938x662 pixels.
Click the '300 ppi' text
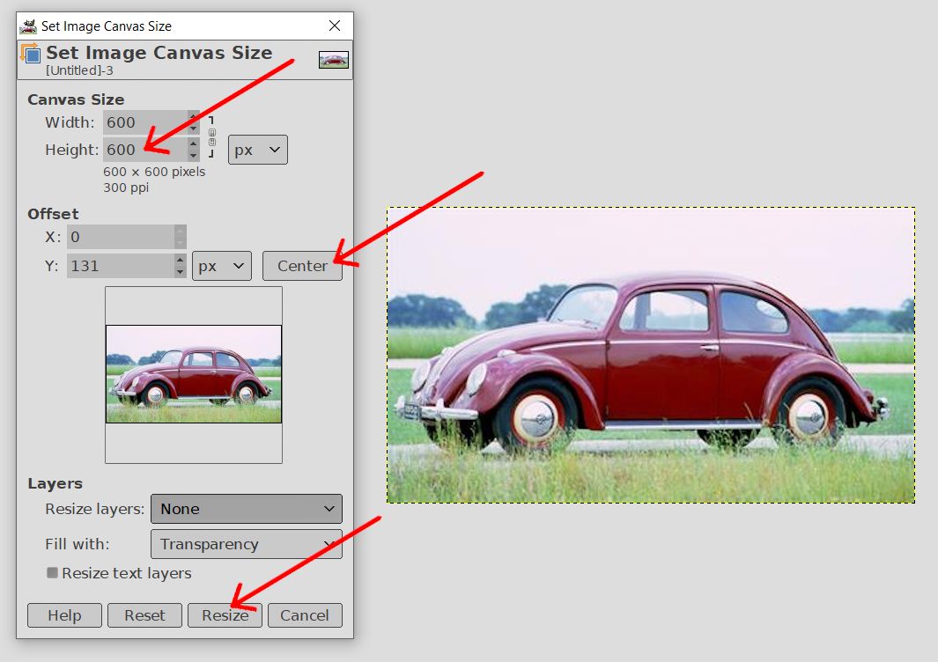point(126,188)
